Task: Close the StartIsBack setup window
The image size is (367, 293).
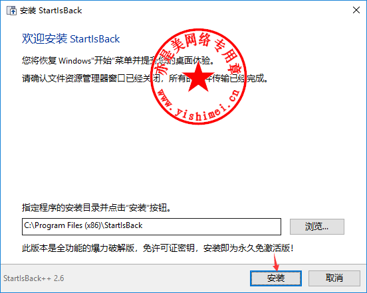Action: [356, 10]
